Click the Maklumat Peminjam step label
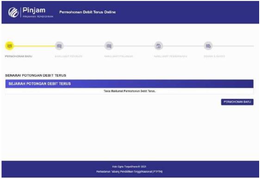The width and height of the screenshot is (261, 179). point(68,56)
